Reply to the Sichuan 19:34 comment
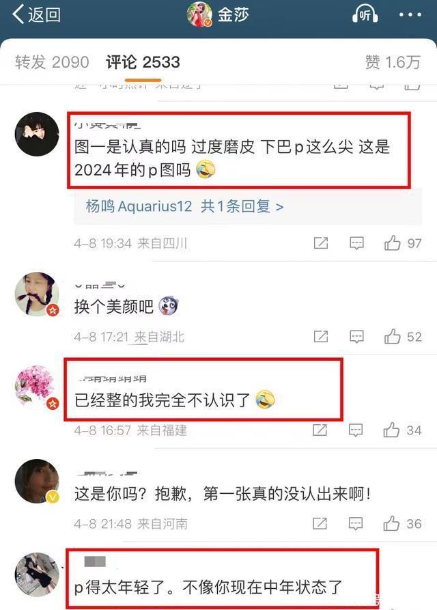Screen dimensions: 437x610 click(356, 244)
